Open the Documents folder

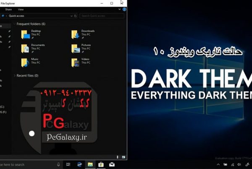33,48
